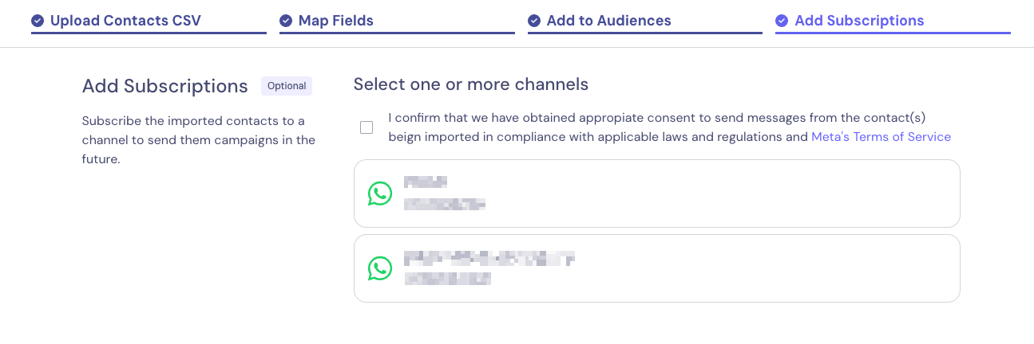Click the Add Subscriptions section heading on the left
1034x344 pixels.
click(x=165, y=86)
